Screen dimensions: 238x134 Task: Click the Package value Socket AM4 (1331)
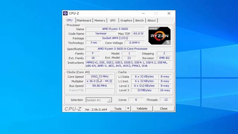[115, 38]
